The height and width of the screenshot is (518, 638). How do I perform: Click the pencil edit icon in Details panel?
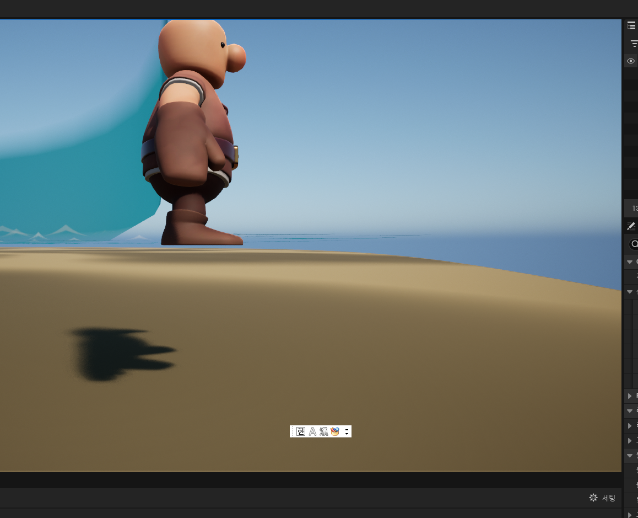pos(631,226)
